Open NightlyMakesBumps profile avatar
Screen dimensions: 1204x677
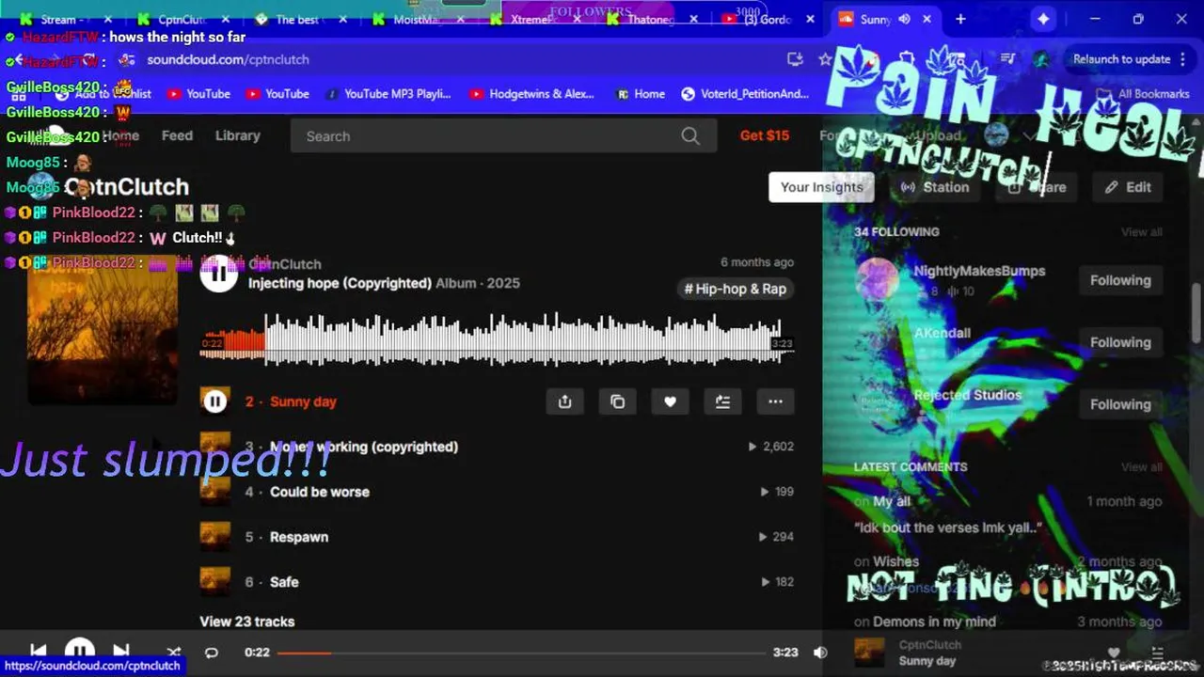(877, 280)
